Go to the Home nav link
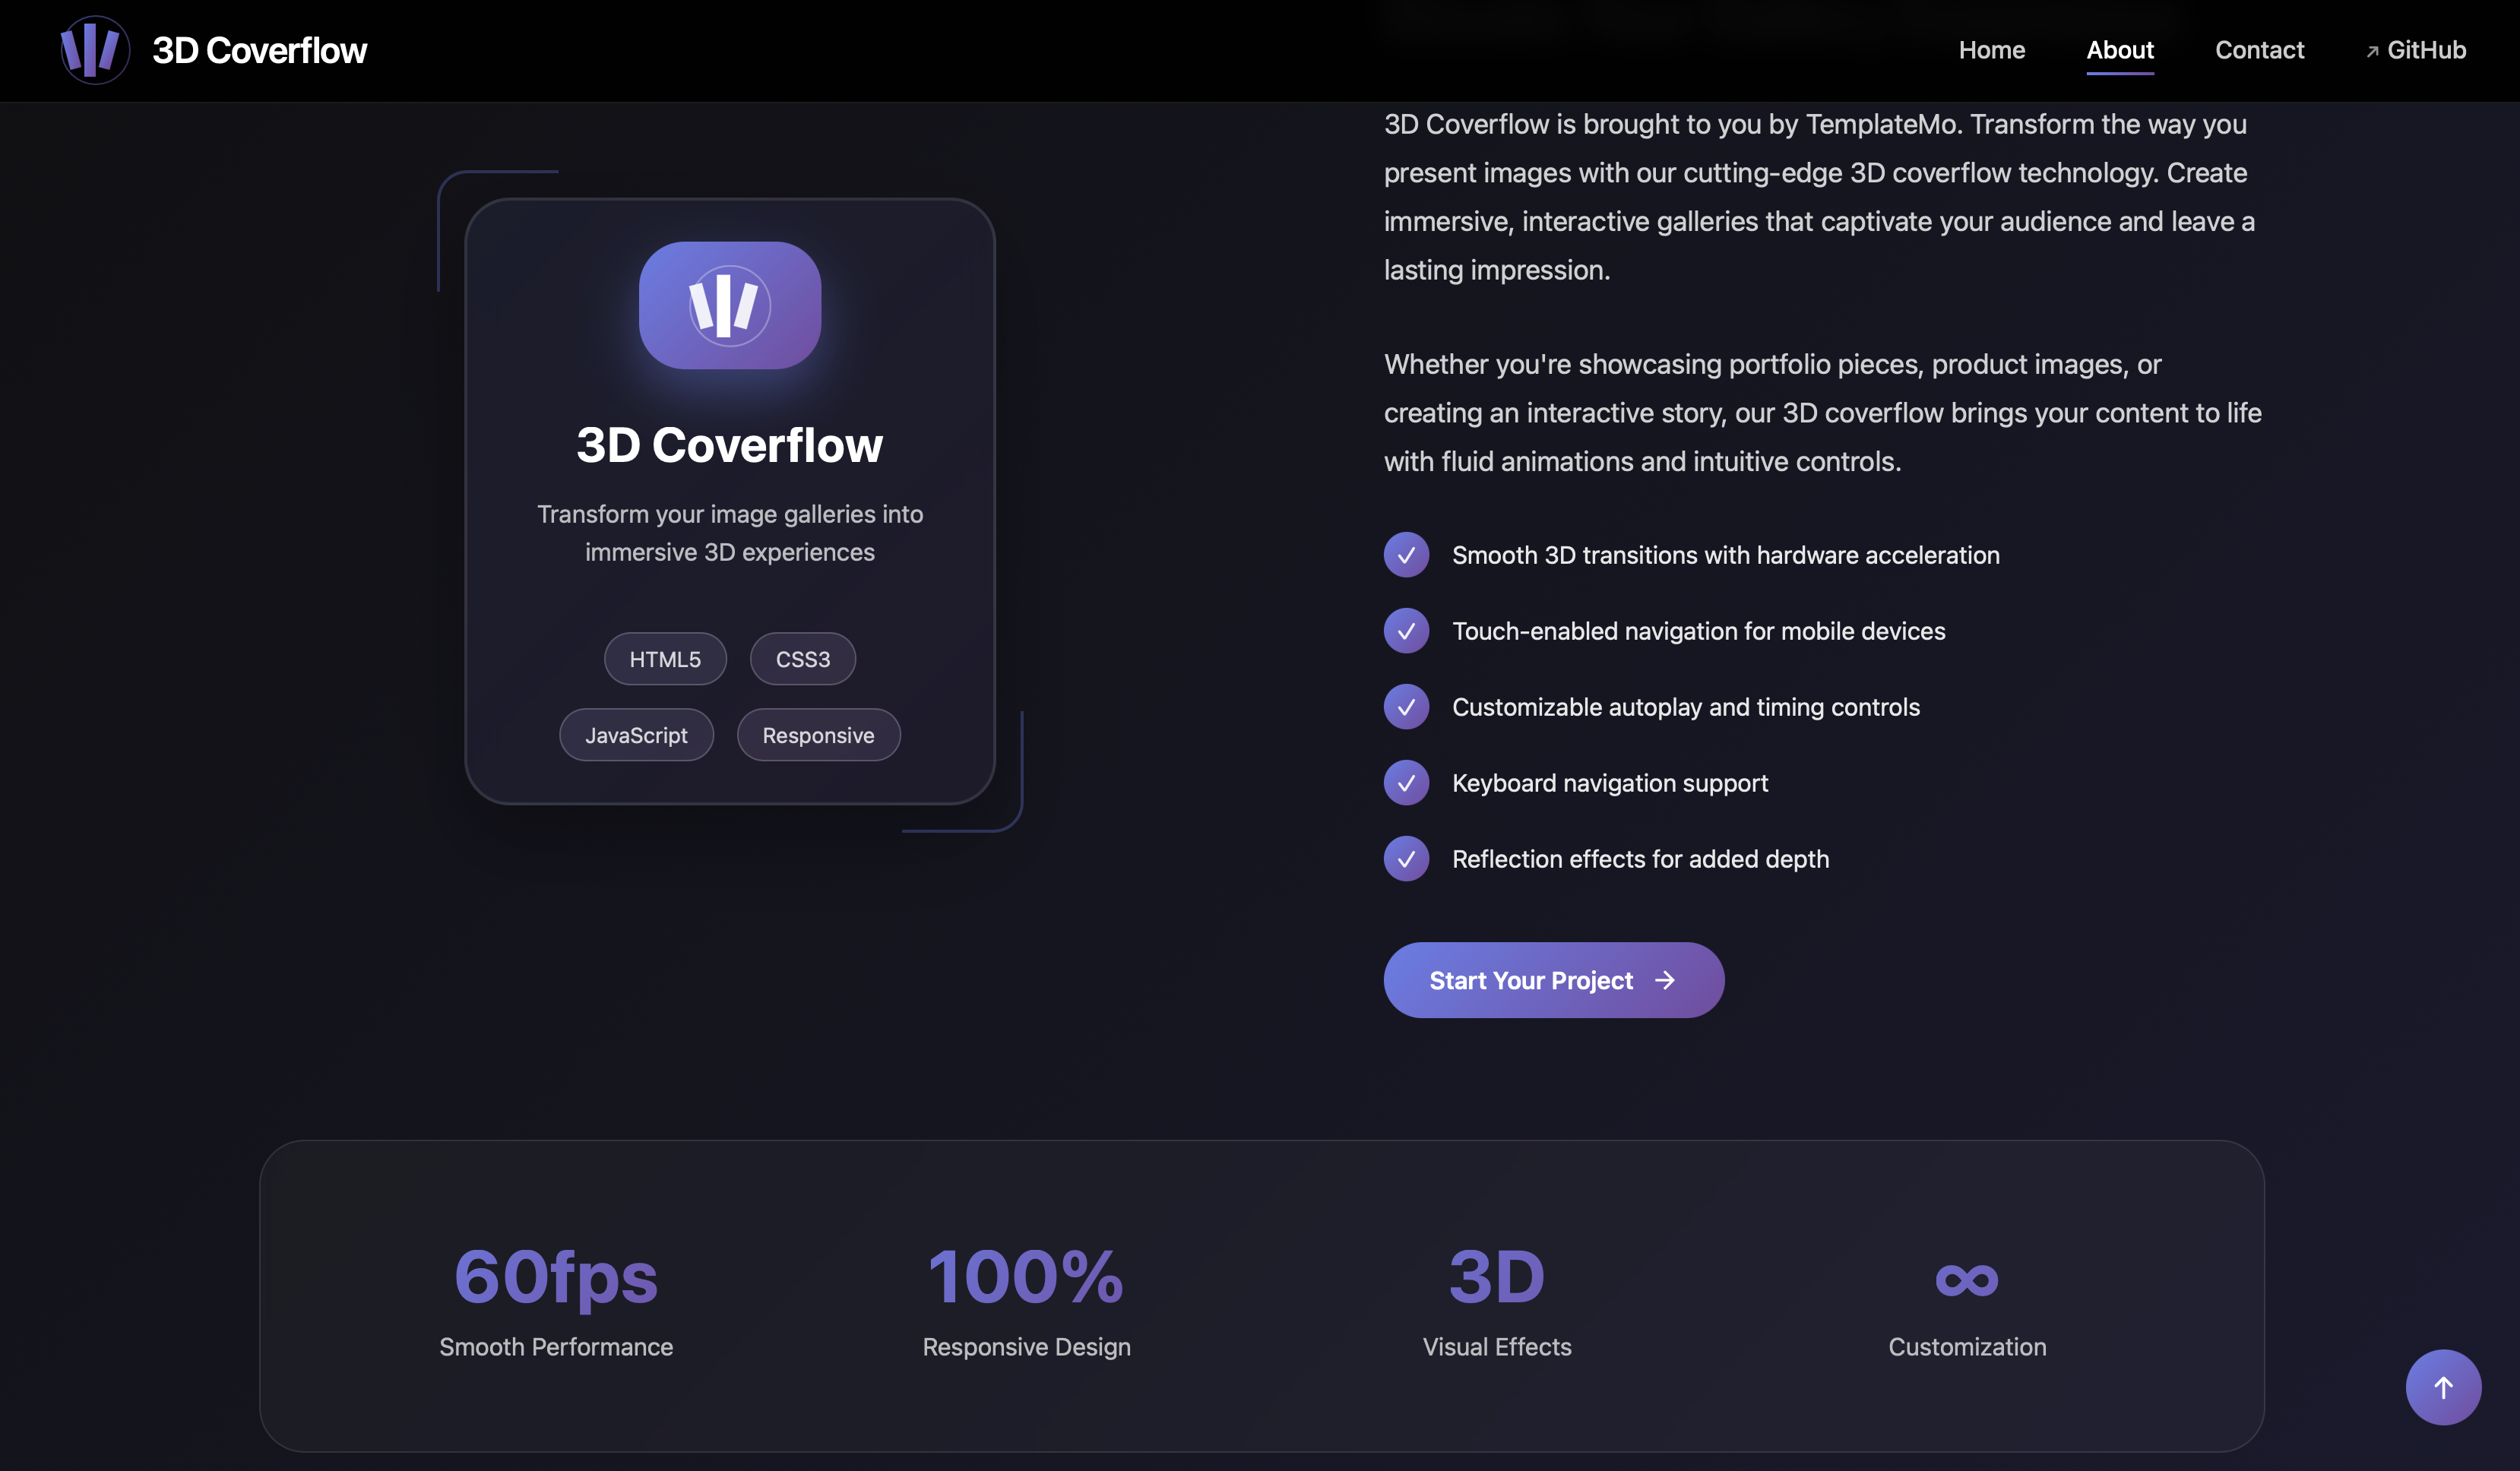2520x1471 pixels. (x=1991, y=50)
